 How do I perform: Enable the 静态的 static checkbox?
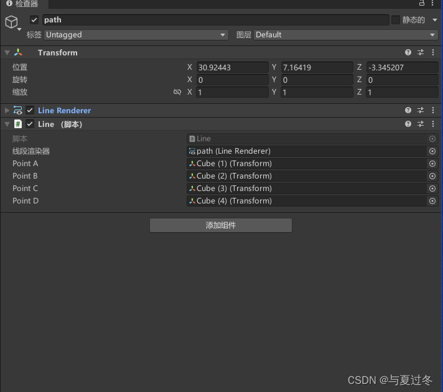pos(396,20)
